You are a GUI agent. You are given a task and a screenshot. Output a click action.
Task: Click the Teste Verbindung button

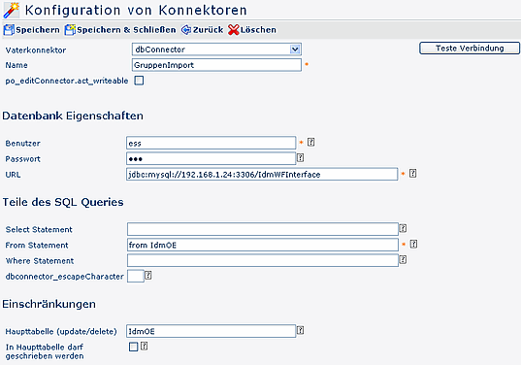tap(470, 49)
